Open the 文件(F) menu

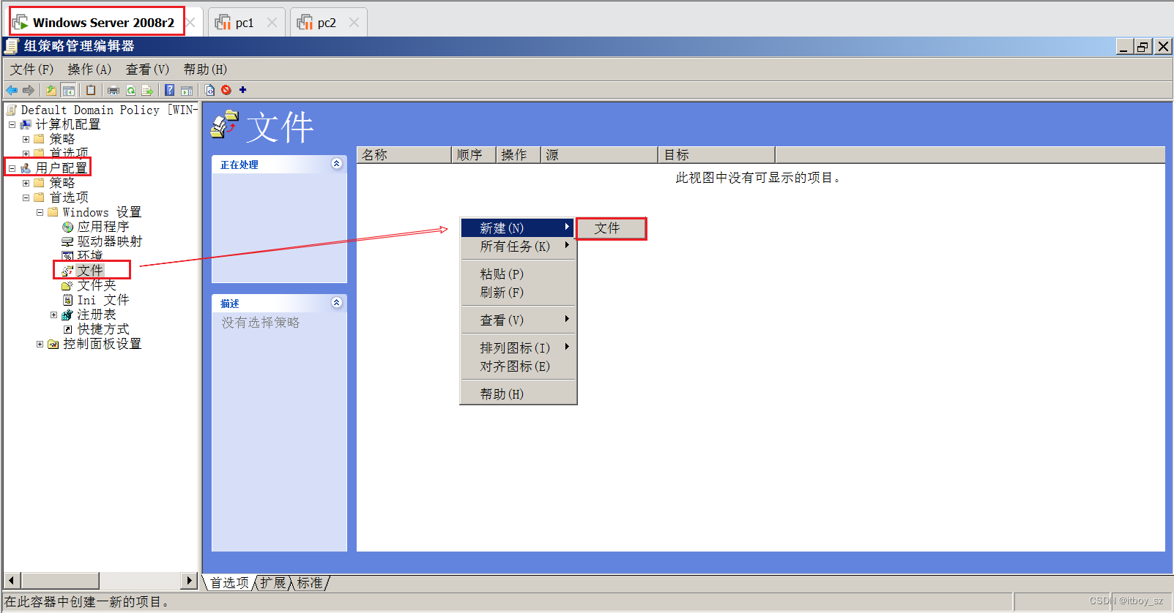coord(31,69)
